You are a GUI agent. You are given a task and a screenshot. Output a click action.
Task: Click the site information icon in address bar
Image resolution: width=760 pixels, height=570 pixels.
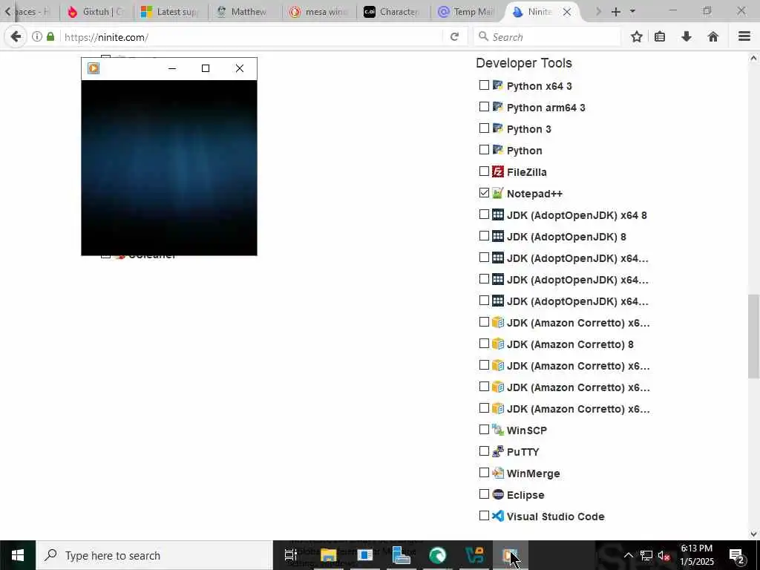coord(37,36)
